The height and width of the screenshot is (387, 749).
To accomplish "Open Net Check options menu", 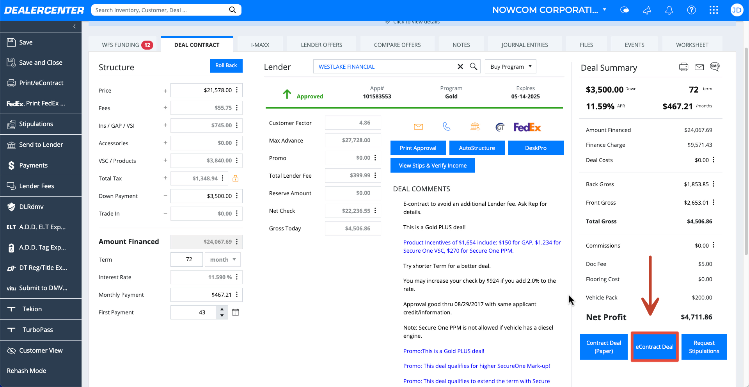I will [x=375, y=210].
